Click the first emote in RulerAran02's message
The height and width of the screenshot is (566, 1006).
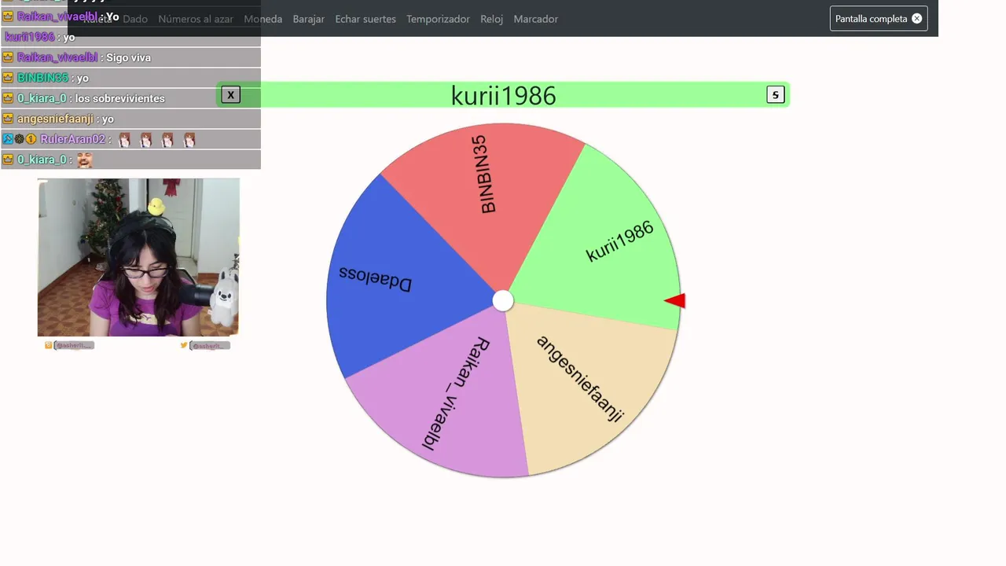coord(124,140)
